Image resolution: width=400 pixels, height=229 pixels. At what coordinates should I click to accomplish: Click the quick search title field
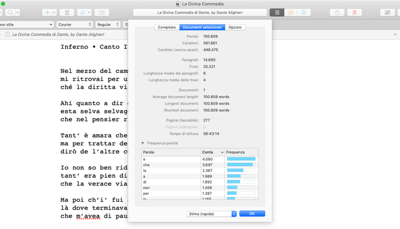[200, 12]
